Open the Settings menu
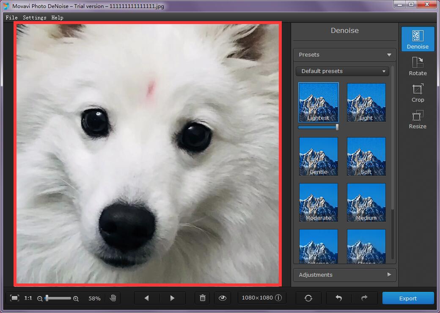The image size is (440, 313). coord(35,18)
